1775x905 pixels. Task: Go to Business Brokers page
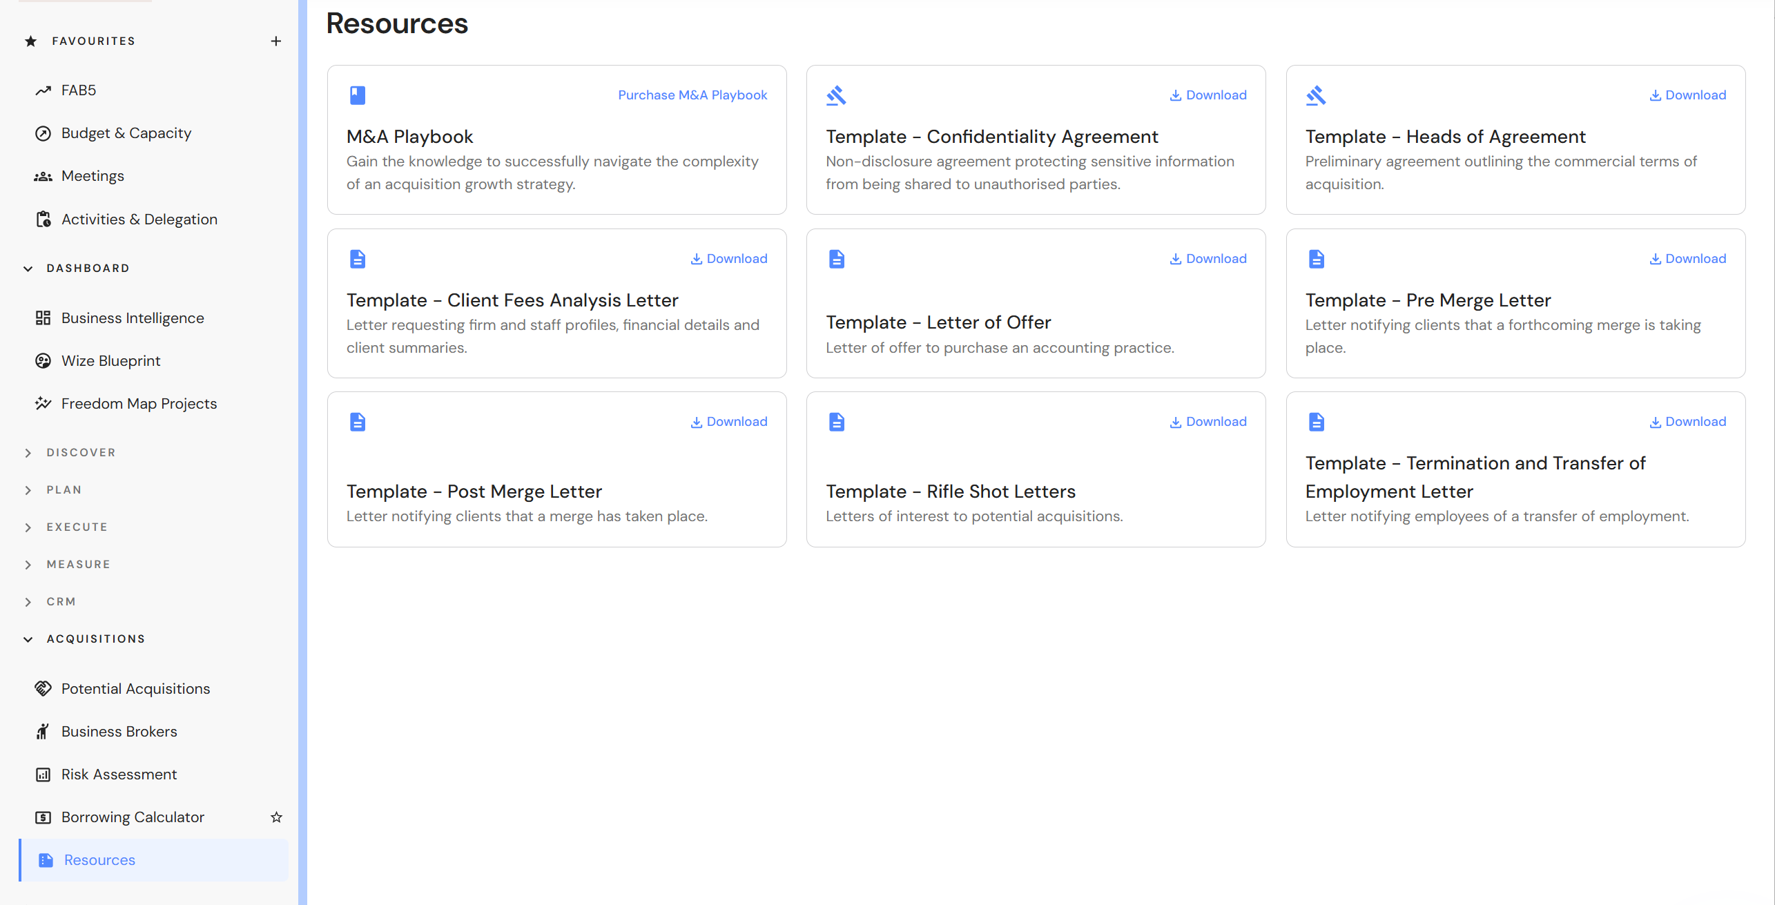[x=119, y=732]
